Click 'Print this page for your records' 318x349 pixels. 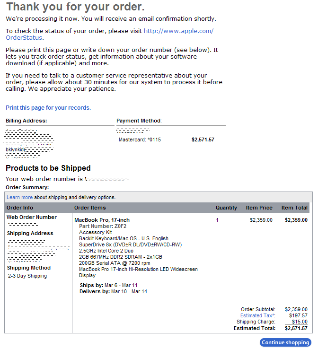tap(48, 108)
